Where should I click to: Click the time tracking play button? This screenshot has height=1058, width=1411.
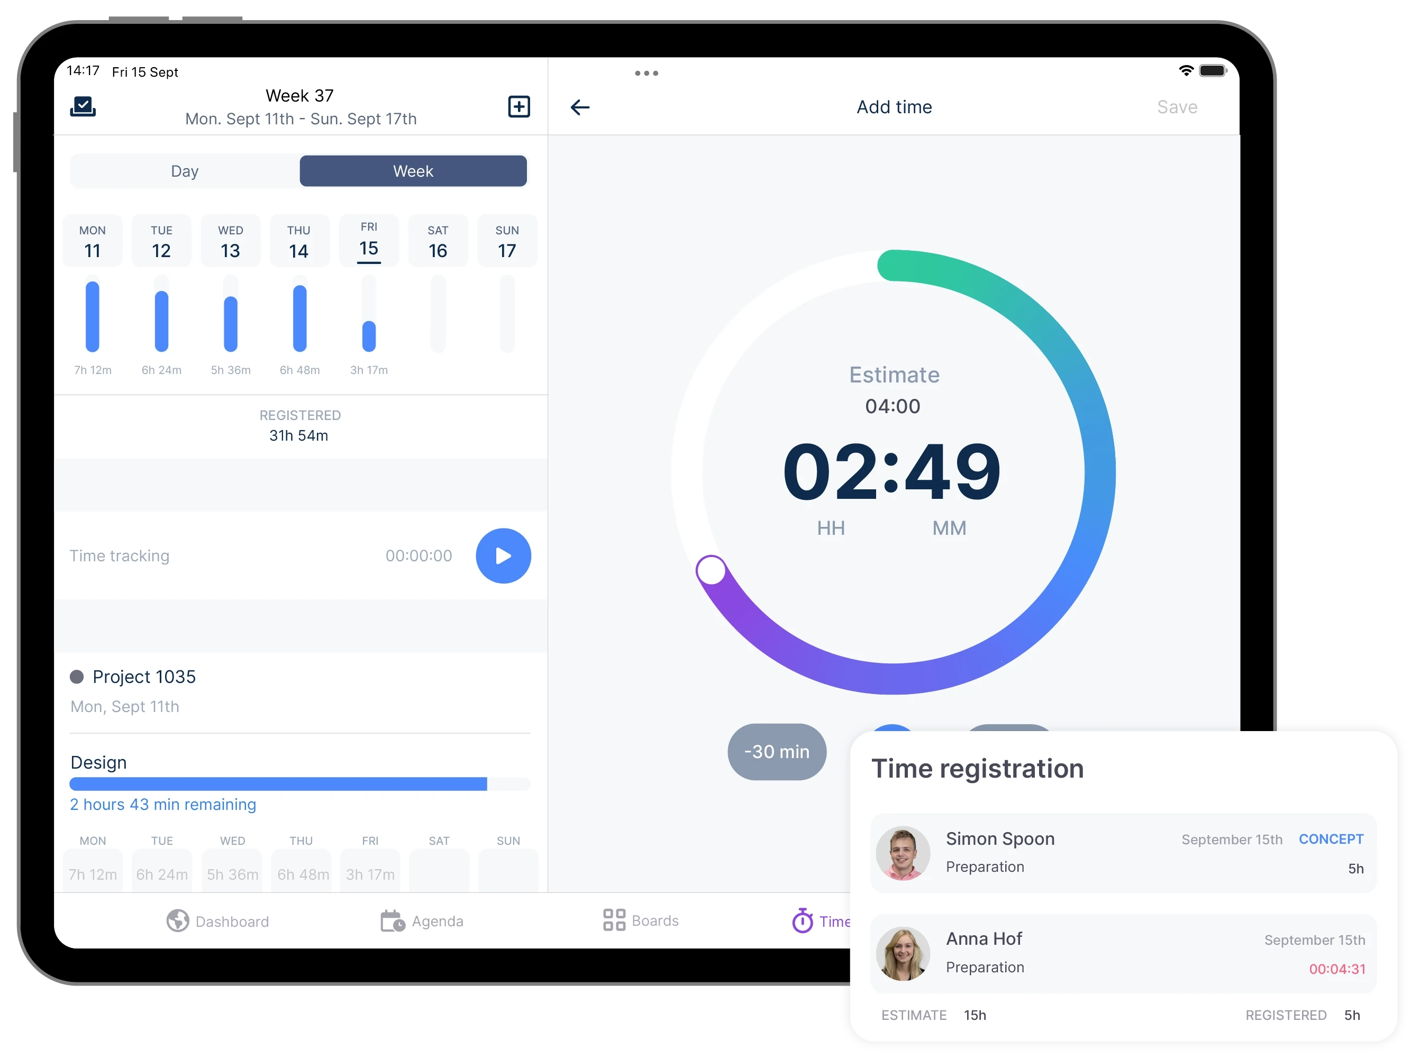click(503, 555)
